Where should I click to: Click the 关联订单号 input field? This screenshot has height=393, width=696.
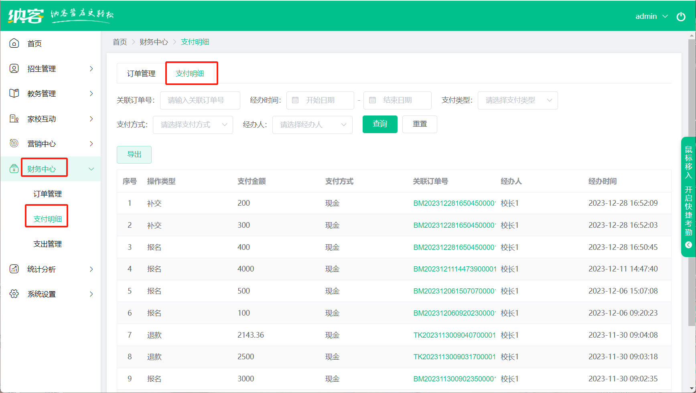pos(200,100)
